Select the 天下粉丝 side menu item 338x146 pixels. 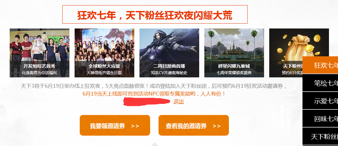pyautogui.click(x=320, y=136)
